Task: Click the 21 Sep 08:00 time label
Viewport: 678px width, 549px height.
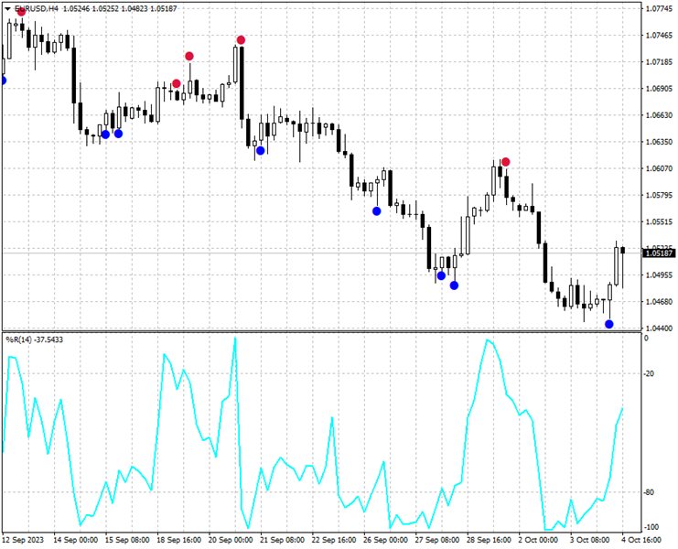Action: tap(283, 540)
